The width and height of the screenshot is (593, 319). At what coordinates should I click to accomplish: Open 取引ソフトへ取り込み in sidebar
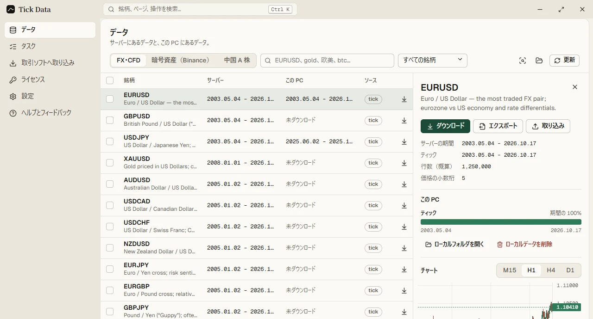click(x=50, y=63)
